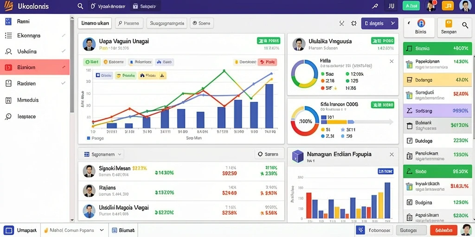Expand the Sgjonanem dropdown
This screenshot has height=237, width=475.
(103, 154)
